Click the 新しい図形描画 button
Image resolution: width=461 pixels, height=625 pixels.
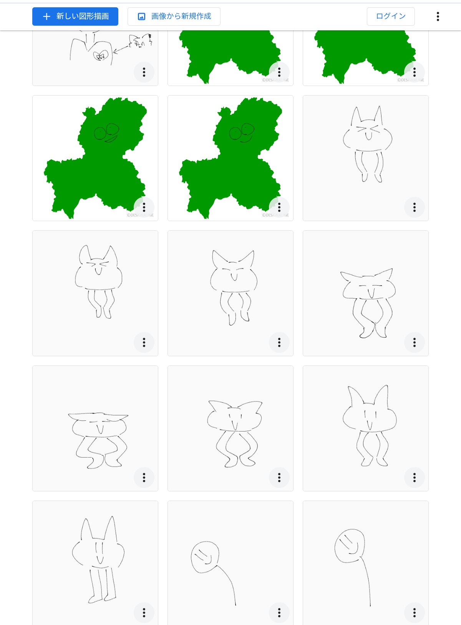click(x=75, y=17)
